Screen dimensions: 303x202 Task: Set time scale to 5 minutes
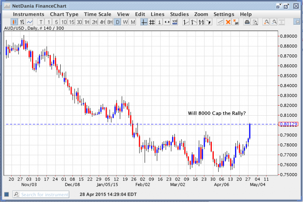point(56,22)
